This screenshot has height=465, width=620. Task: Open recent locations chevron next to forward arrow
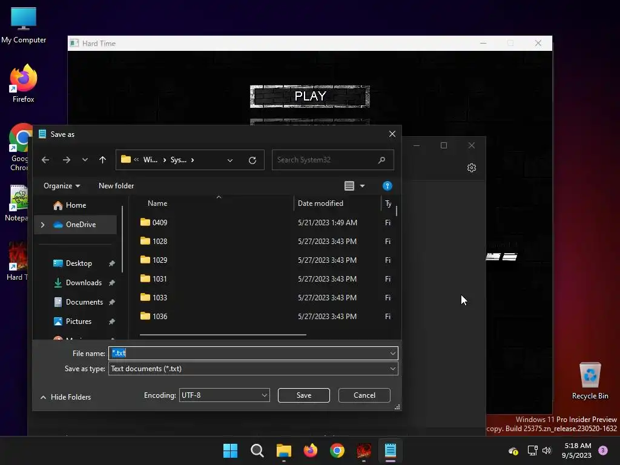(x=85, y=160)
